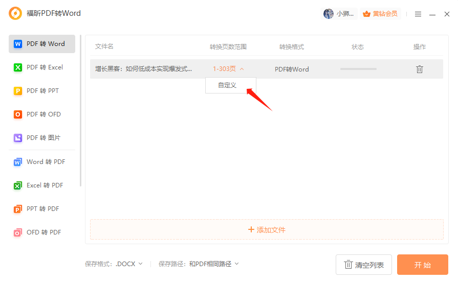This screenshot has width=458, height=283.
Task: Click the 状态 column header
Action: coord(358,47)
